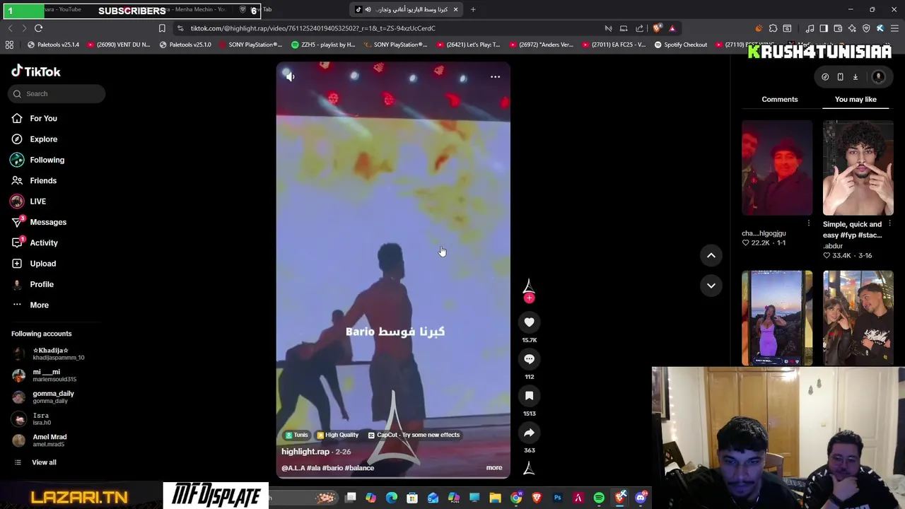Click the tiktok.com address bar URL
Viewport: 905px width, 509px height.
coord(313,28)
